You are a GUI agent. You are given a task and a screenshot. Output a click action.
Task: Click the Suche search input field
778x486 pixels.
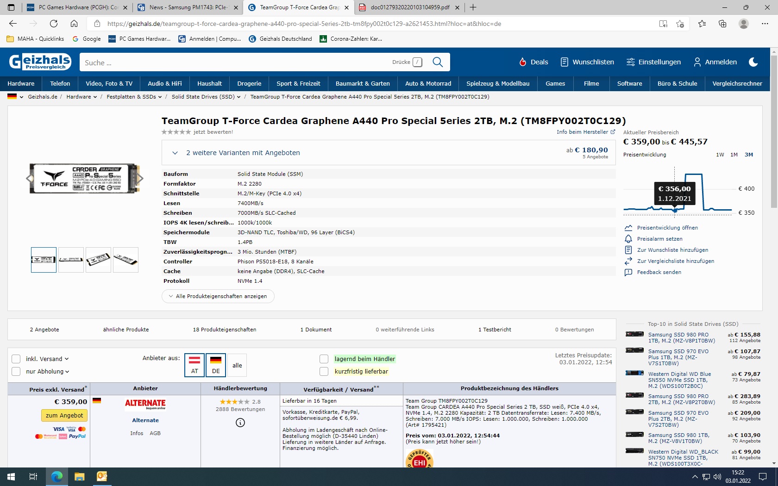[236, 62]
